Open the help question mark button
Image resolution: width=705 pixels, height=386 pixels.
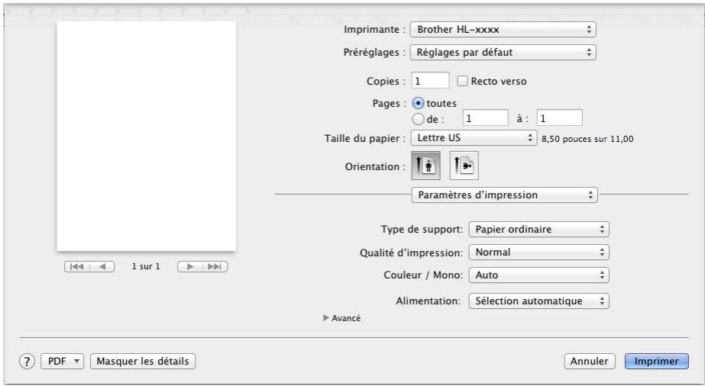[x=27, y=362]
